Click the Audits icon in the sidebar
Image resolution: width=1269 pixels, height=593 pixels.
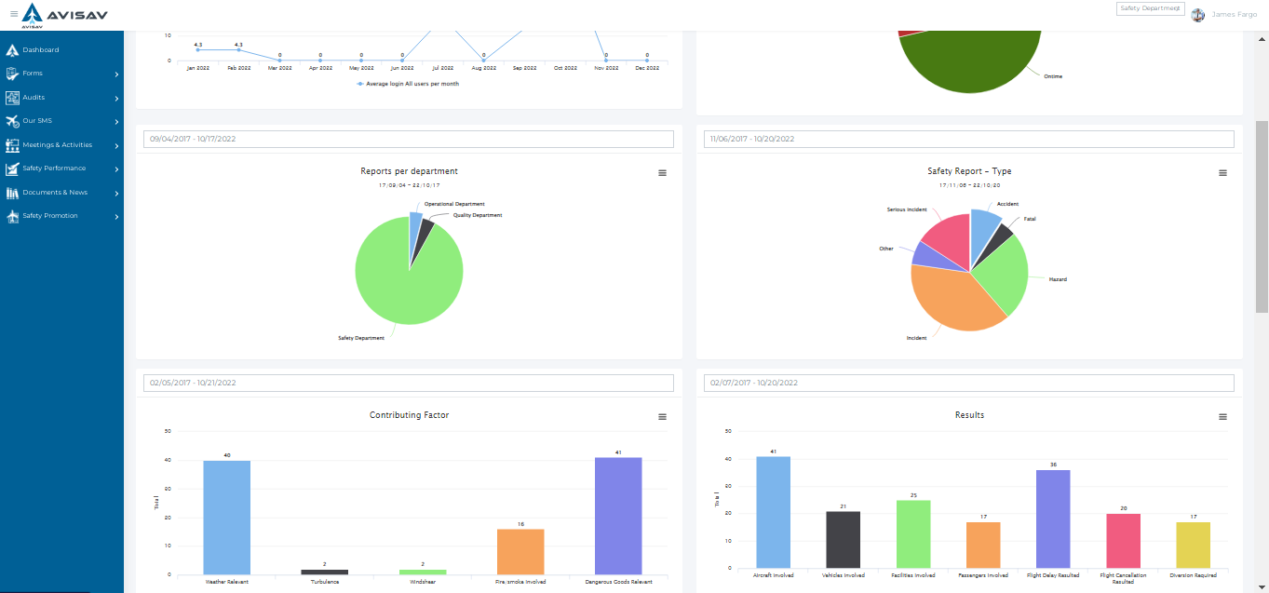[x=12, y=98]
